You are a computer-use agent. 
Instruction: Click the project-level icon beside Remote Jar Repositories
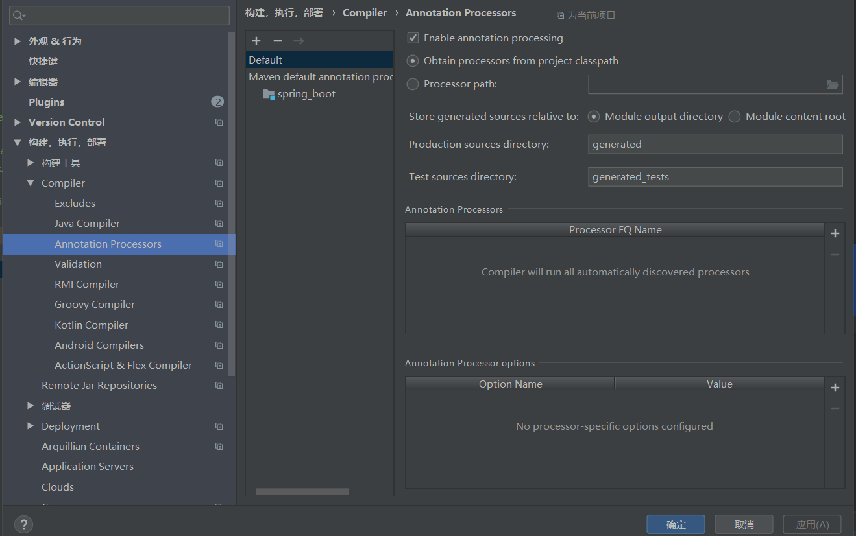pos(219,385)
